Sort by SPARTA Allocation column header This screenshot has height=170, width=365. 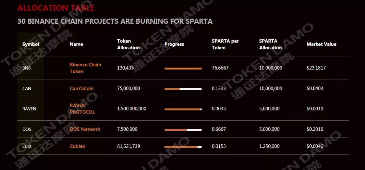(x=270, y=44)
